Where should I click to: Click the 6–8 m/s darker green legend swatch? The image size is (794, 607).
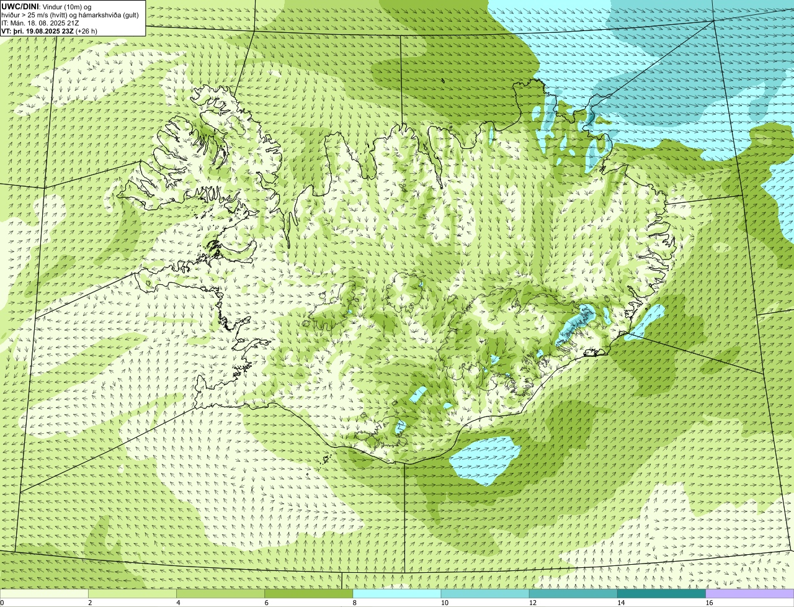(308, 593)
